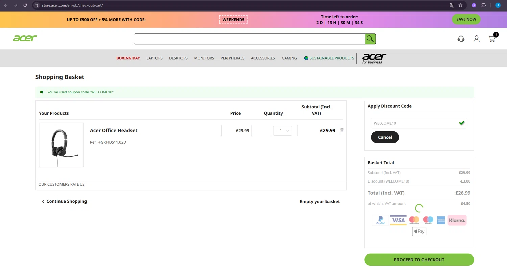Click the browser address bar URL
This screenshot has height=267, width=507.
(x=72, y=5)
